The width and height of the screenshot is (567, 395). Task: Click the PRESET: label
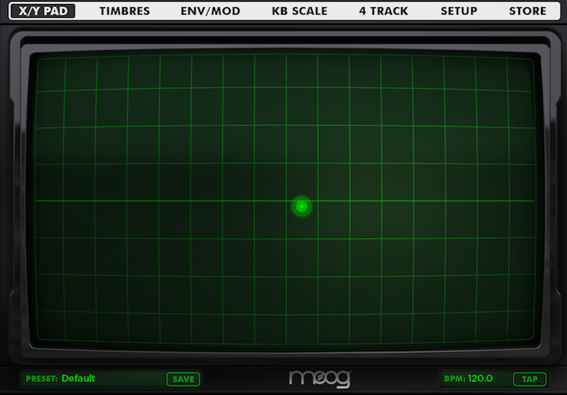pyautogui.click(x=41, y=379)
